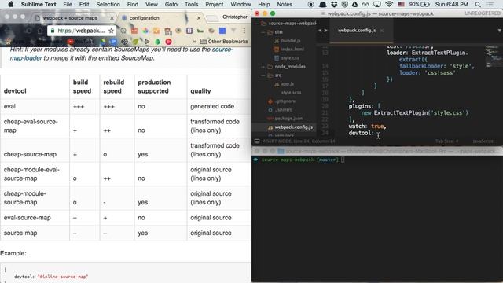Click the red circle bookmark icon

point(168,42)
